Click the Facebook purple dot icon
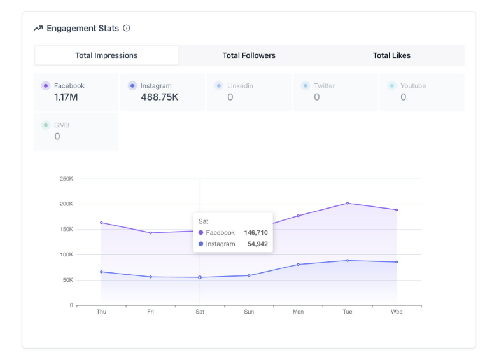The image size is (492, 355). click(x=45, y=86)
